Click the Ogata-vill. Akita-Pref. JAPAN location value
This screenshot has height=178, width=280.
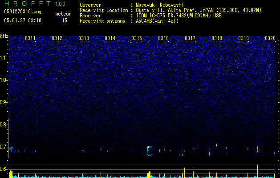coord(199,10)
